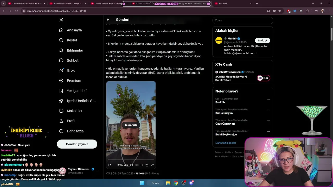333x187 pixels.
Task: Switch to Koray'ın ikizi Berkay'dan tab
Action: (26, 4)
